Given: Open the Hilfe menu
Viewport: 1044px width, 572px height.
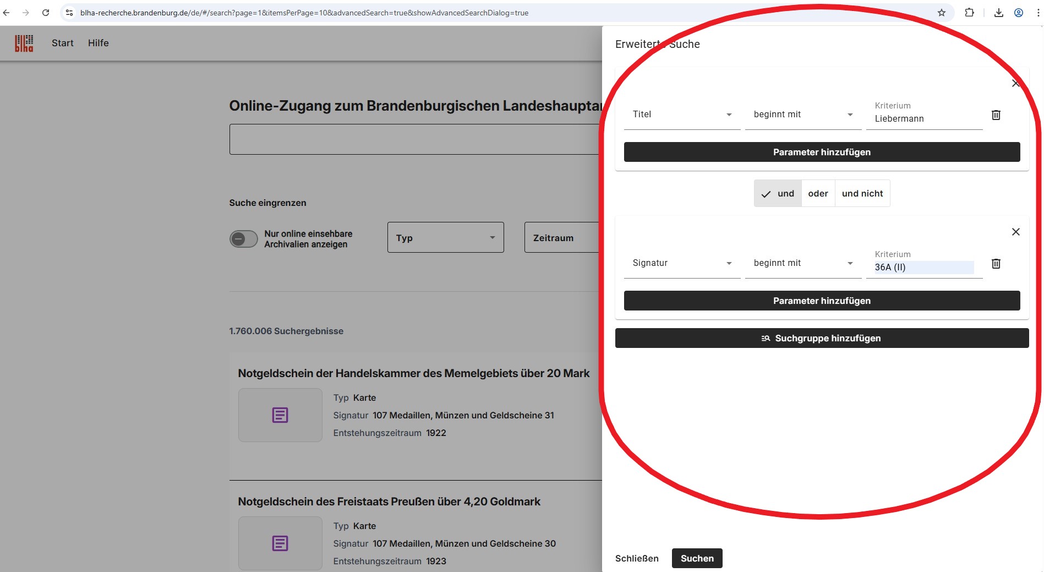Looking at the screenshot, I should pos(98,43).
